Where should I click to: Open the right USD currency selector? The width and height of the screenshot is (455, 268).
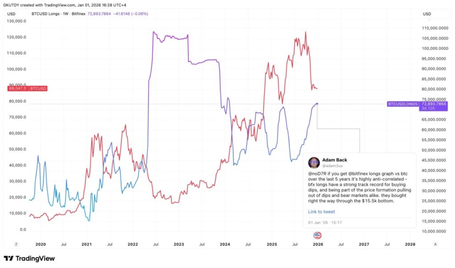[427, 14]
